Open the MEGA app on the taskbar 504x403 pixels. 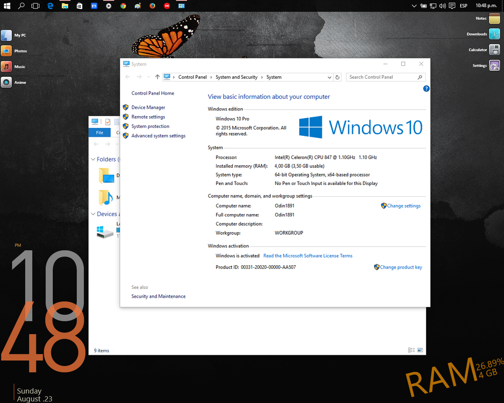pos(167,6)
